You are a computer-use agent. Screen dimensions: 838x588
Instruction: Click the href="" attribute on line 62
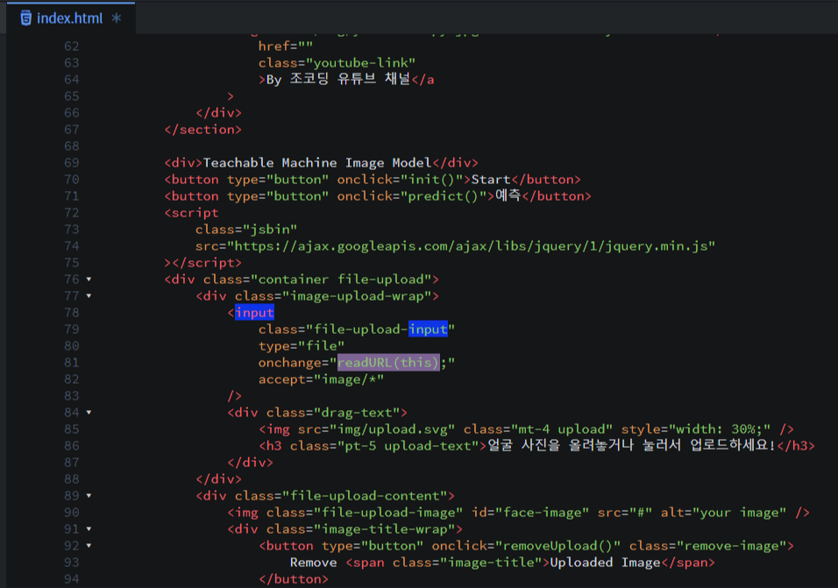point(286,46)
